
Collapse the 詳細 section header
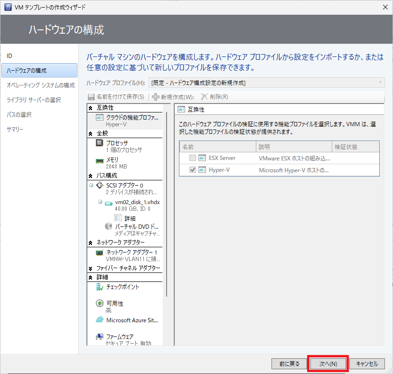pos(91,278)
